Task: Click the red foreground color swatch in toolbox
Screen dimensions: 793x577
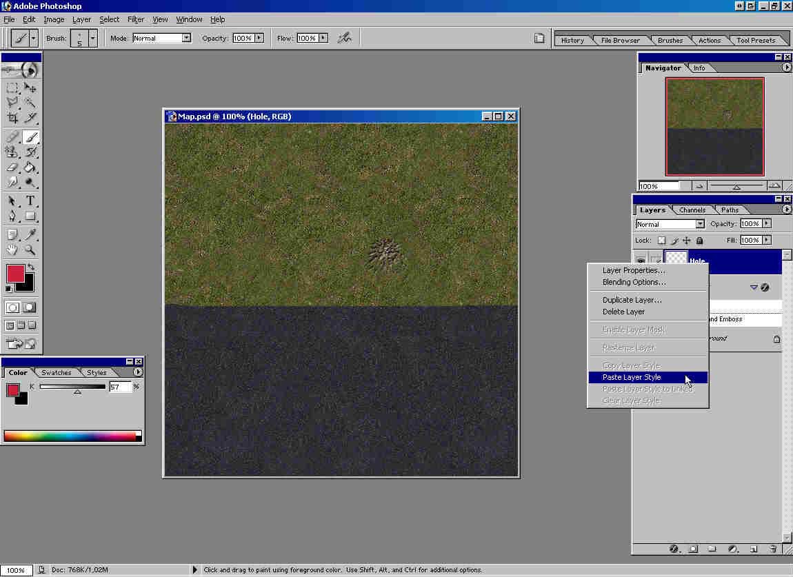Action: point(15,273)
